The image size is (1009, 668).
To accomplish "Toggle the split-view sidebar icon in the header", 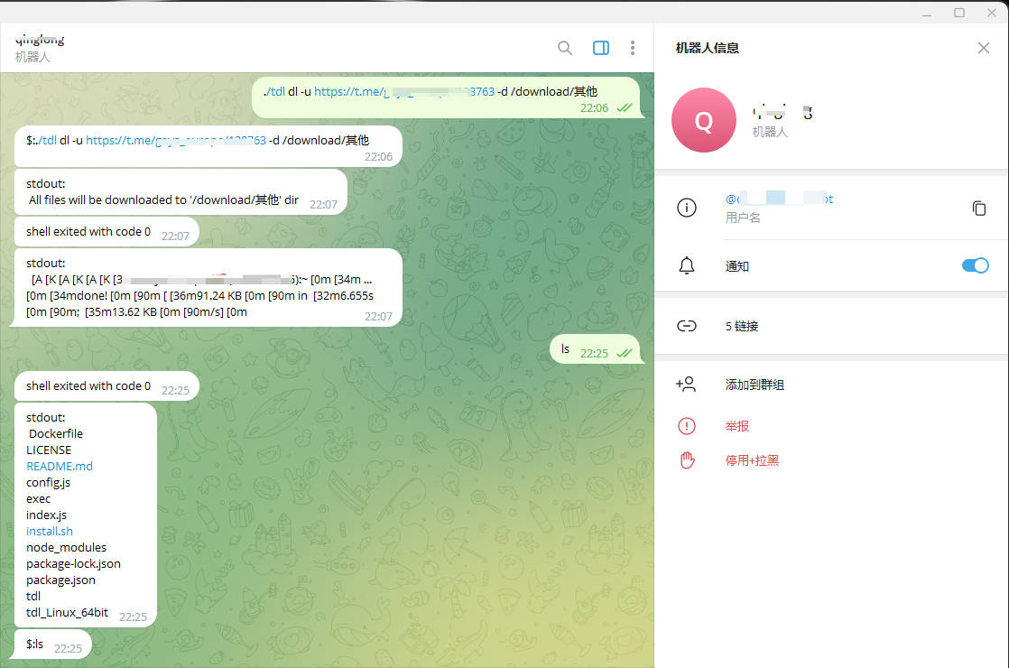I will (600, 48).
